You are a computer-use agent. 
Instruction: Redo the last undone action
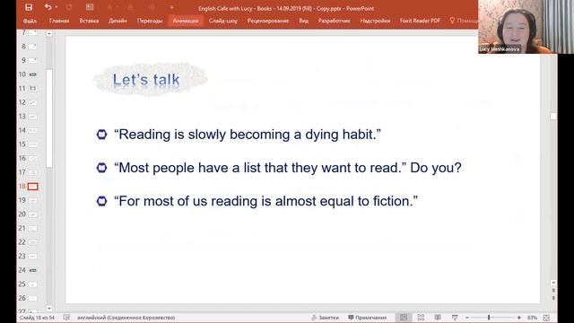coord(69,7)
